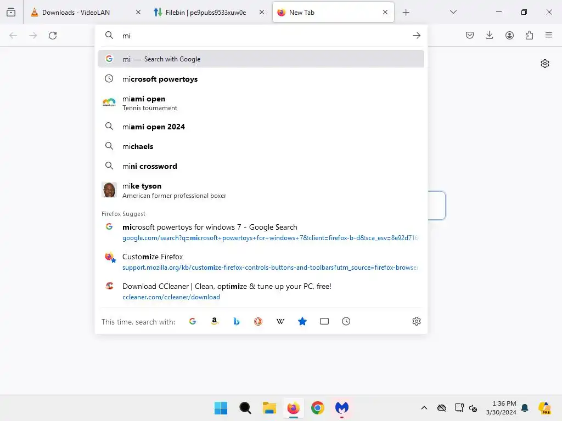
Task: Select 'michaels' suggestion
Action: coord(261,146)
